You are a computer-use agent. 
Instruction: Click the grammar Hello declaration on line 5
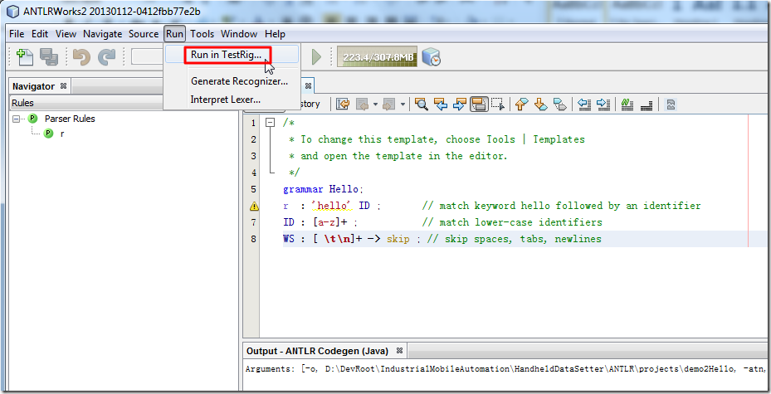[x=323, y=190]
